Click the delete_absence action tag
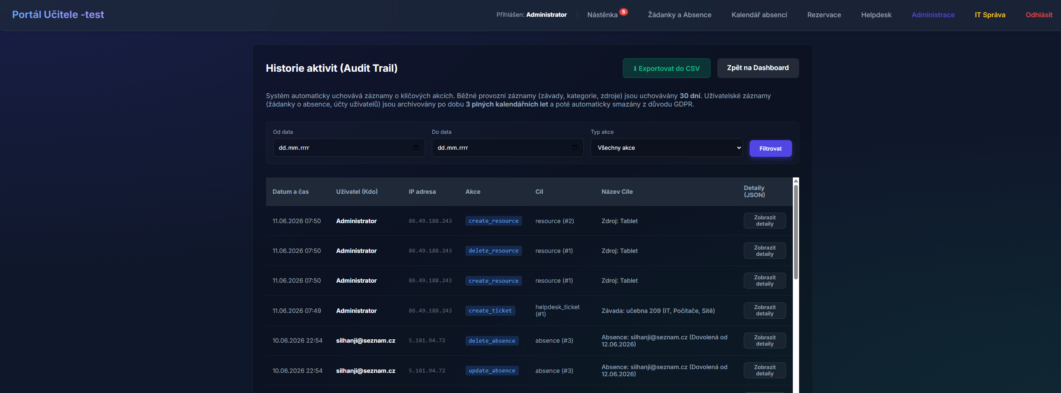The image size is (1061, 393). [x=492, y=341]
